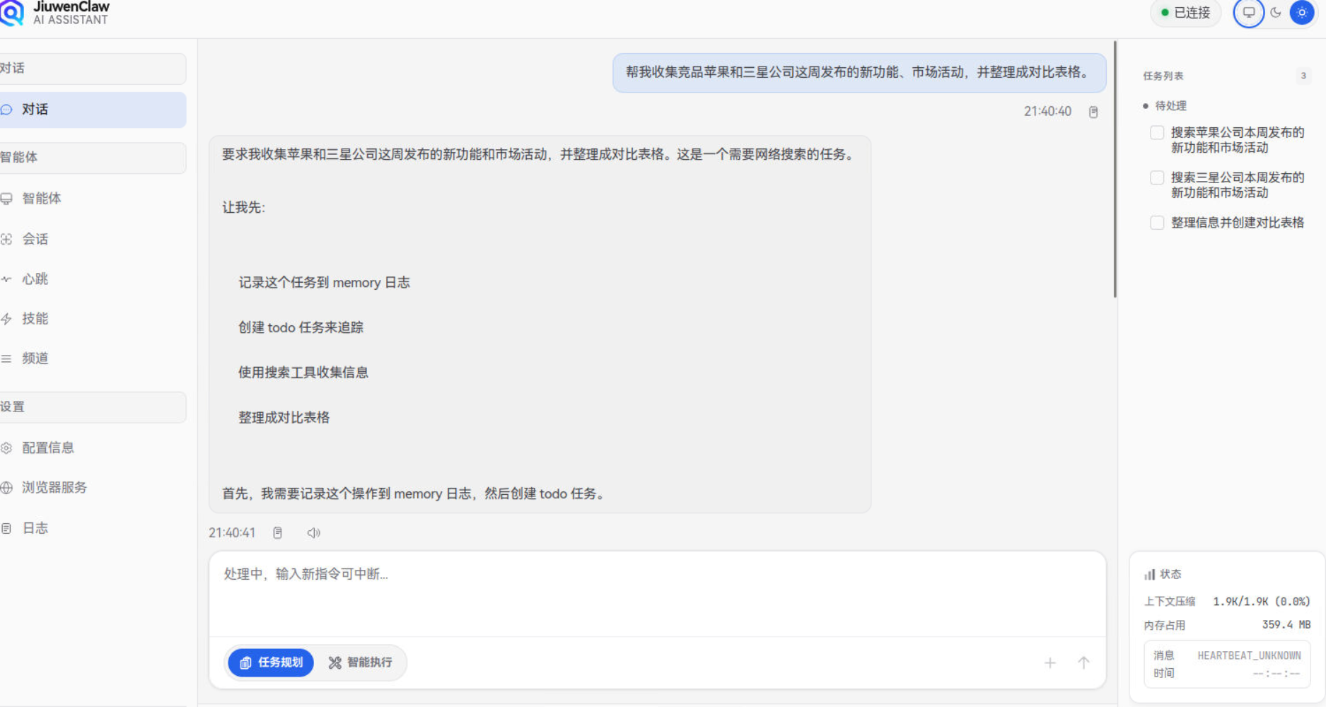Click the 搜索苹果公司本周发布的 task text
Viewport: 1326px width, 707px height.
(1238, 140)
